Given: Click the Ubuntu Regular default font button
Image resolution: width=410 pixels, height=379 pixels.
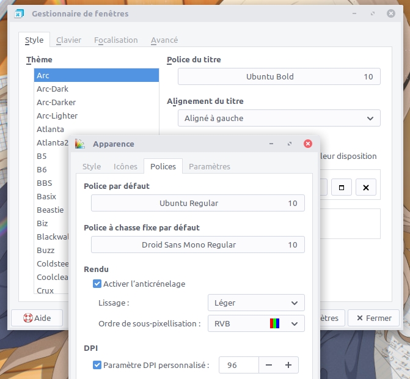Looking at the screenshot, I should tap(198, 203).
